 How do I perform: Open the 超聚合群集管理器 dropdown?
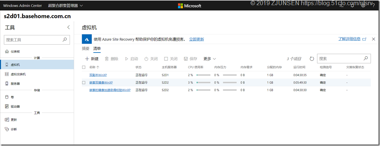(x=65, y=6)
